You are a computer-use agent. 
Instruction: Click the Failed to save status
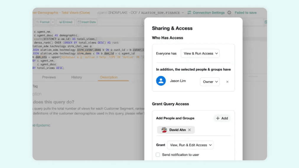[x=246, y=13]
